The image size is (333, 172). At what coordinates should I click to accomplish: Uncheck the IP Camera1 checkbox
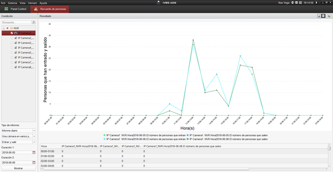[x=12, y=33]
